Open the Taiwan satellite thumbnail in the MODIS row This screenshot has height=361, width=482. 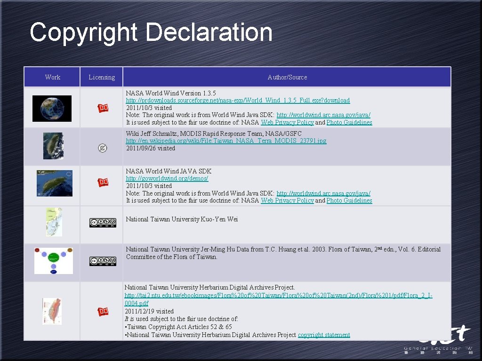click(54, 146)
